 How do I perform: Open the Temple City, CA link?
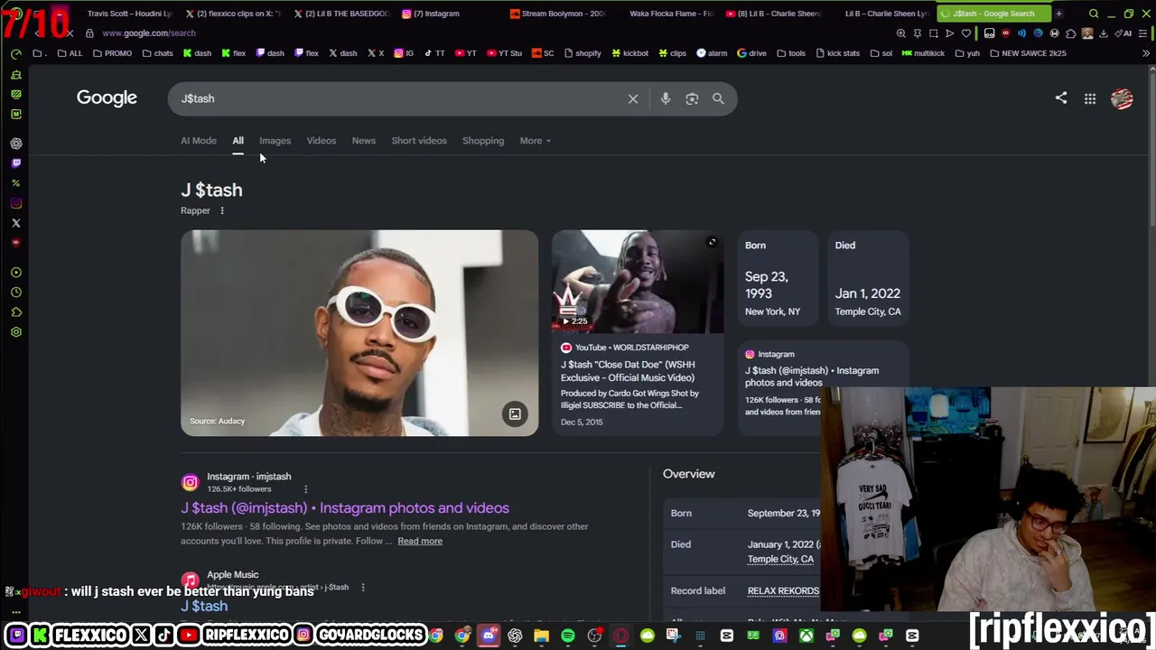point(780,560)
